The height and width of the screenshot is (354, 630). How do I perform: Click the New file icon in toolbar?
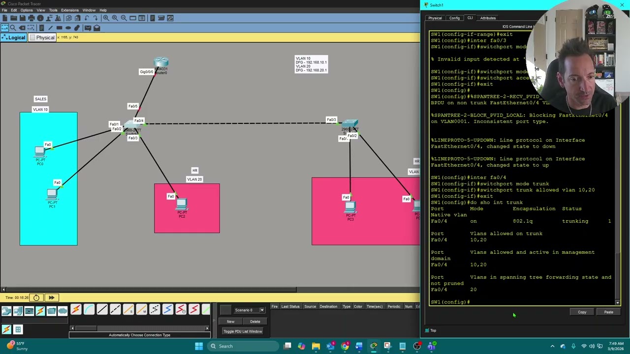[5, 18]
